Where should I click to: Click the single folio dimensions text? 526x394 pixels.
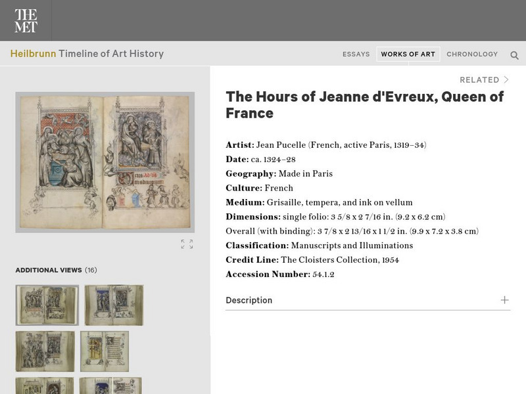tap(364, 217)
